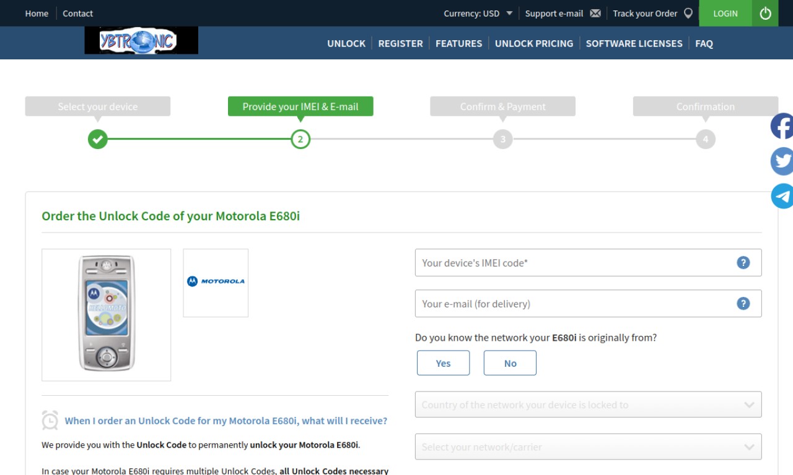Open the Telegram share icon

pos(782,196)
